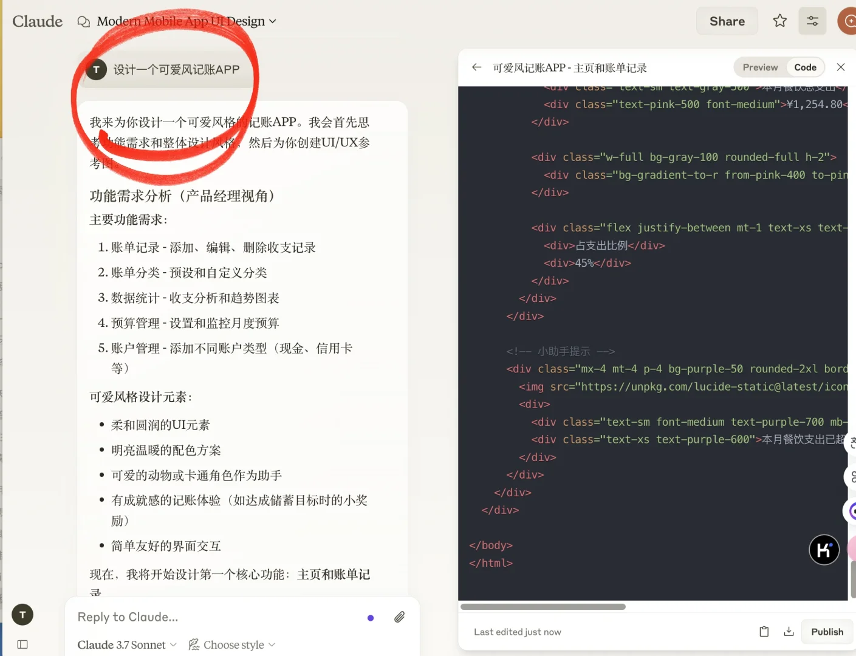
Task: Open chat settings with the sliders icon
Action: [812, 20]
